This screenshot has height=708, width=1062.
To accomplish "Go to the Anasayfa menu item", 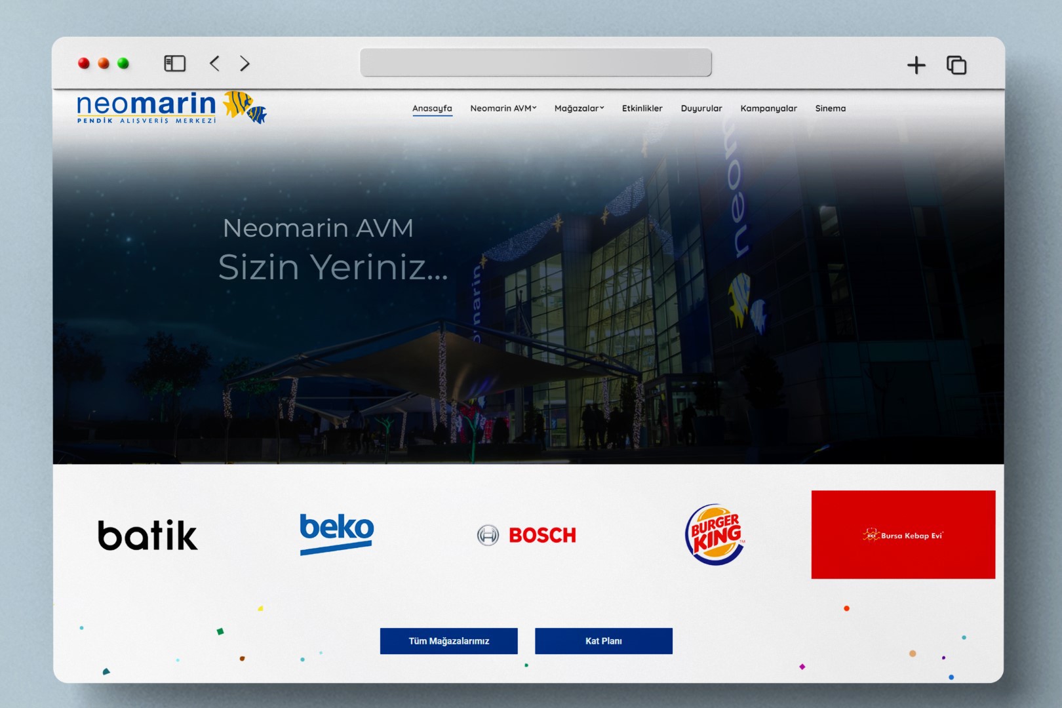I will pyautogui.click(x=432, y=109).
